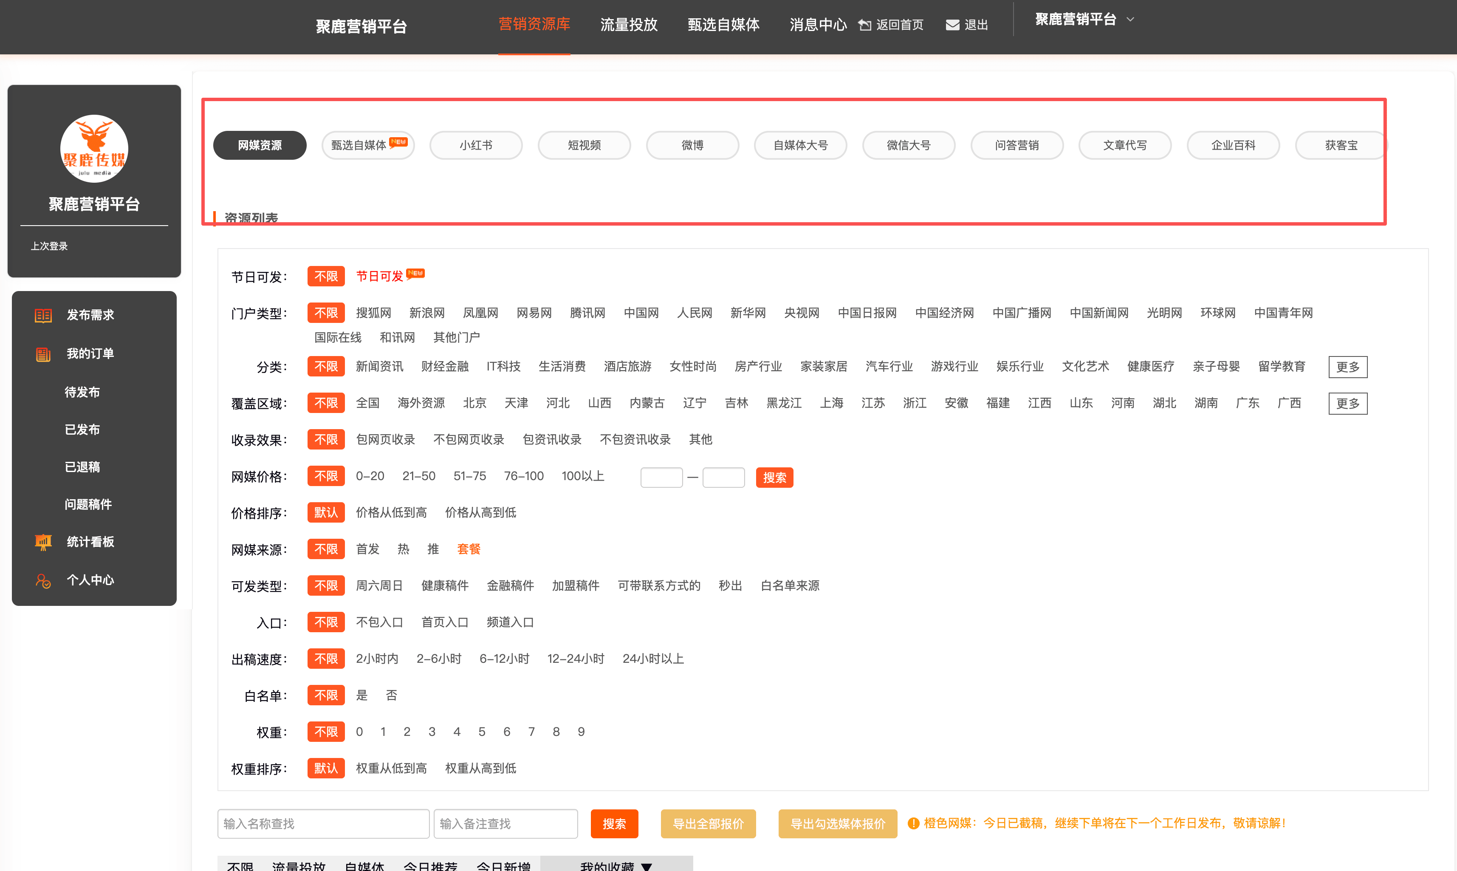Screen dimensions: 1457x871
Task: Select 搜狐网 portal type filter
Action: click(x=373, y=313)
